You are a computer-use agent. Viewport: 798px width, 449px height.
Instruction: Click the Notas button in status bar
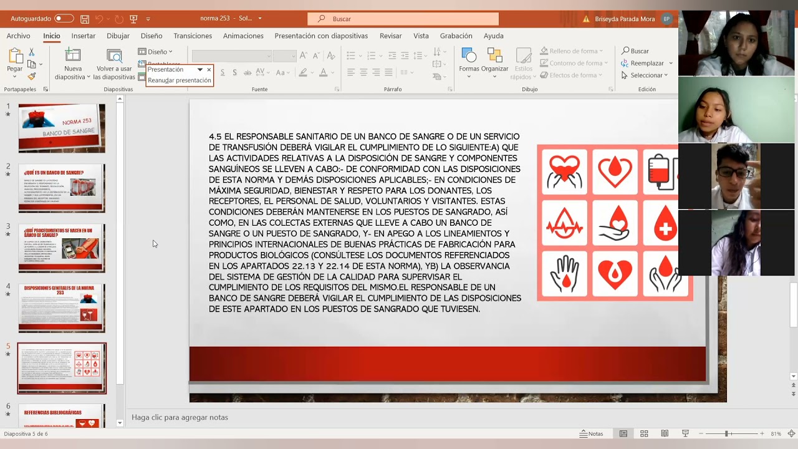pyautogui.click(x=591, y=433)
